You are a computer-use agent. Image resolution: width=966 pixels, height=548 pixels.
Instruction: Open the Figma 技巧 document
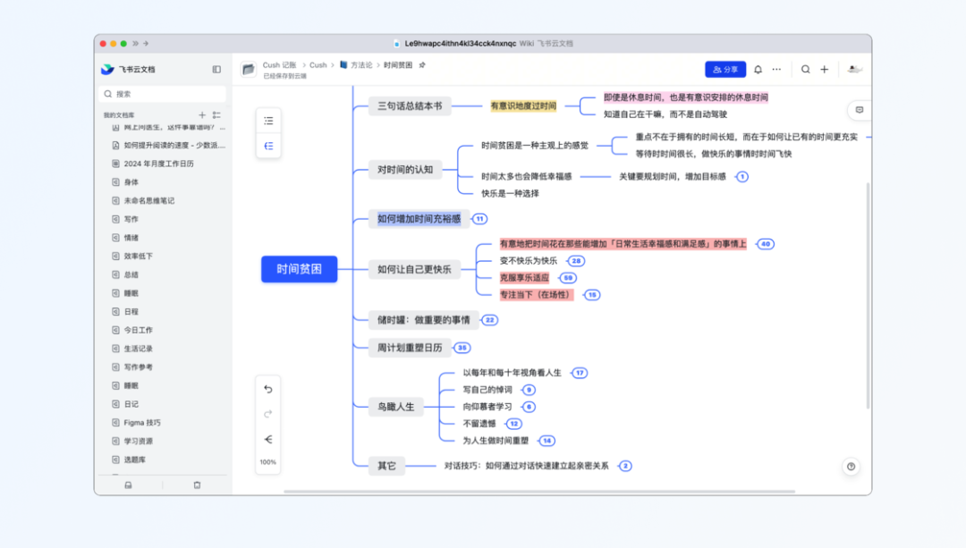point(142,422)
